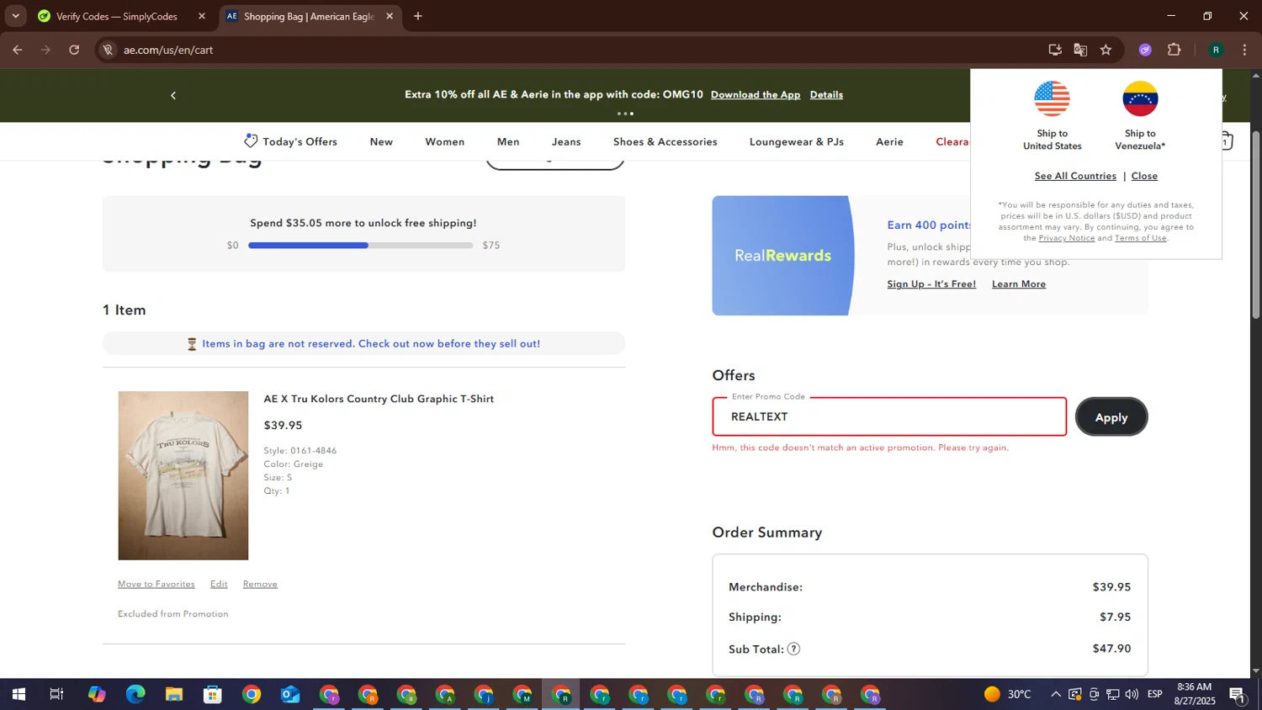Select the United States flag icon
Screen dimensions: 1262x710
1052,99
